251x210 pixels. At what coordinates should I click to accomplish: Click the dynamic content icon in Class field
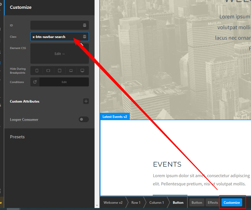click(x=84, y=37)
